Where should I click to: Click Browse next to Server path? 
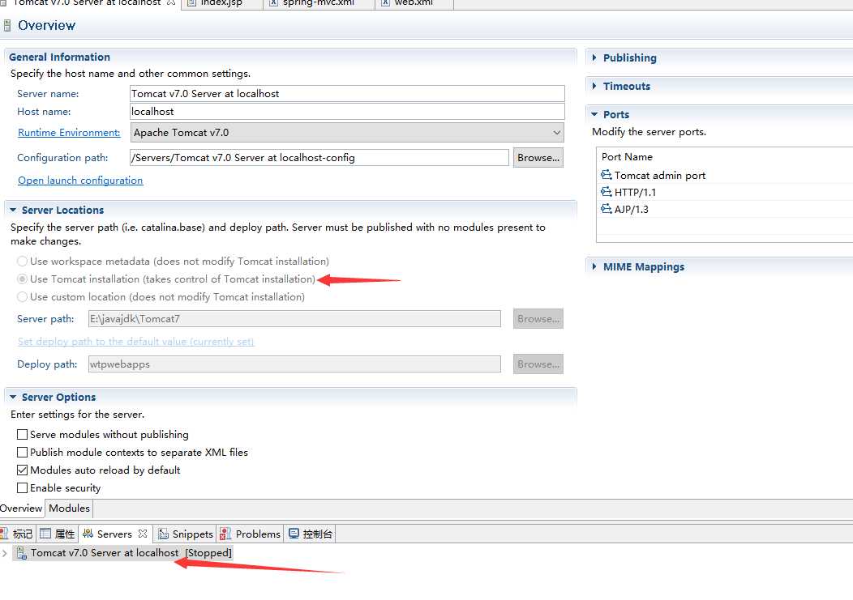[x=538, y=318]
